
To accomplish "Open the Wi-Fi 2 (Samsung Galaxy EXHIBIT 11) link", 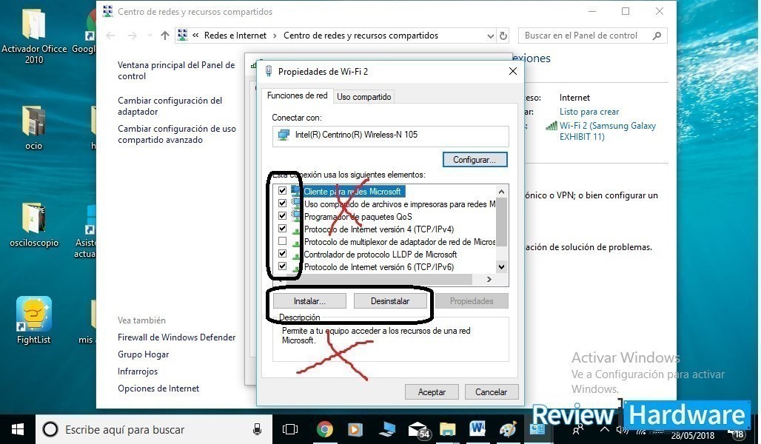I will click(x=608, y=131).
